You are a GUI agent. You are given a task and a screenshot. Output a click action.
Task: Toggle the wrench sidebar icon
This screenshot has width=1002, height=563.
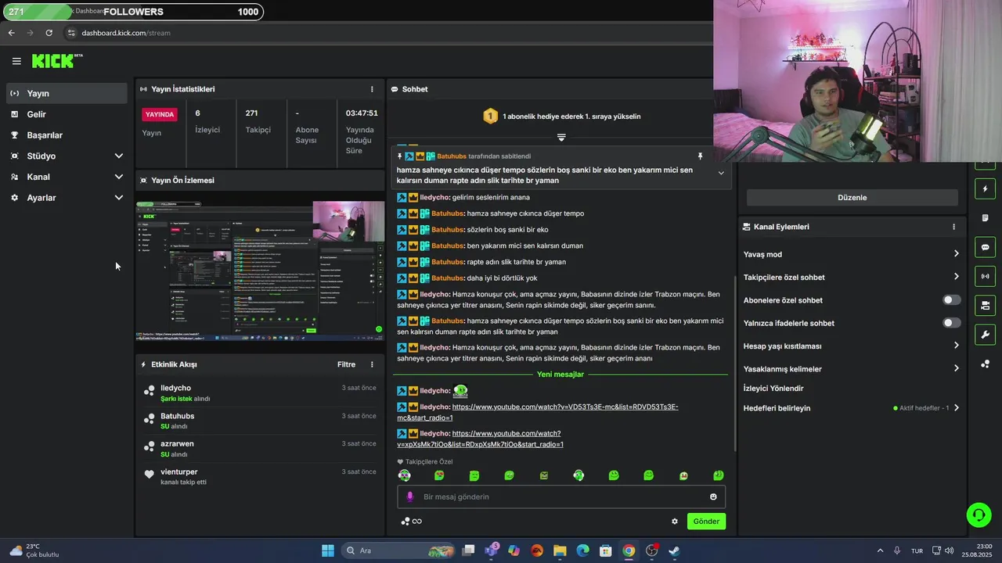(985, 335)
